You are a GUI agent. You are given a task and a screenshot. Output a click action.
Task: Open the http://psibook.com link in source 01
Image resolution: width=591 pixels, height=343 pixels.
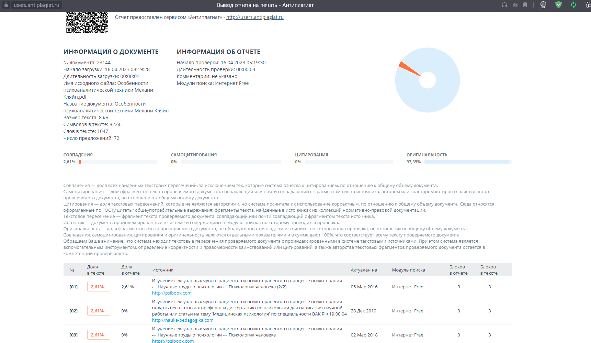coord(172,293)
